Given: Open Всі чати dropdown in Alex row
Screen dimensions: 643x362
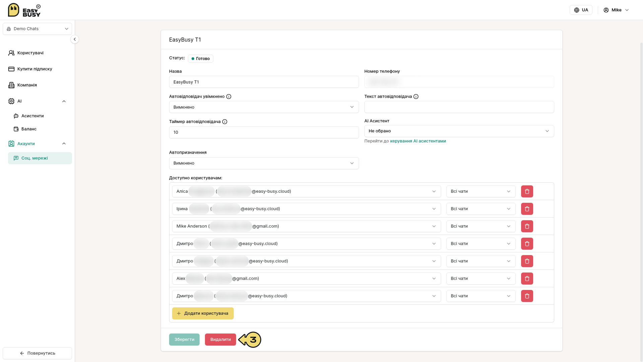Looking at the screenshot, I should point(481,279).
